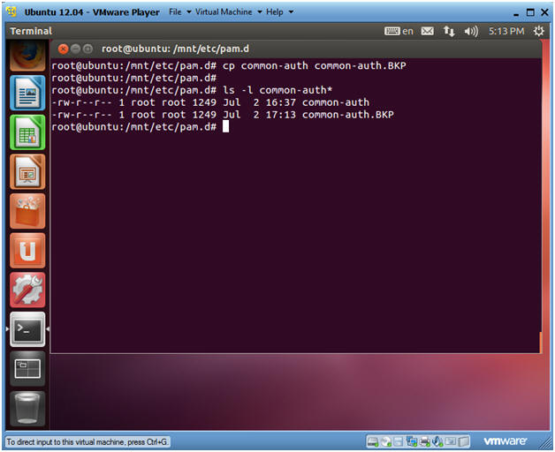555x452 pixels.
Task: Open Firefox from the launcher
Action: pyautogui.click(x=27, y=55)
